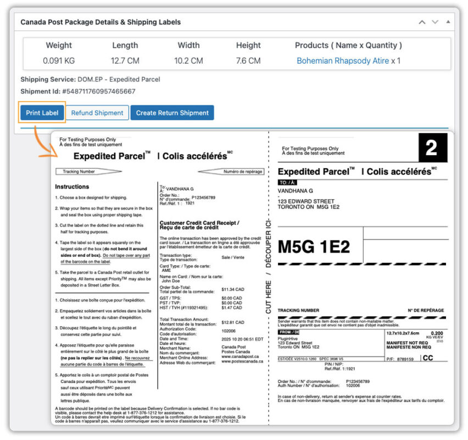The height and width of the screenshot is (440, 468).
Task: Click the Numéro de repérage arrow box
Action: 231,172
